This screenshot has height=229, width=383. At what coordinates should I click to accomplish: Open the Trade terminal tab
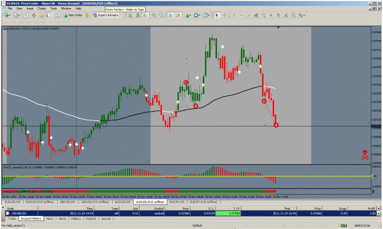click(x=12, y=219)
